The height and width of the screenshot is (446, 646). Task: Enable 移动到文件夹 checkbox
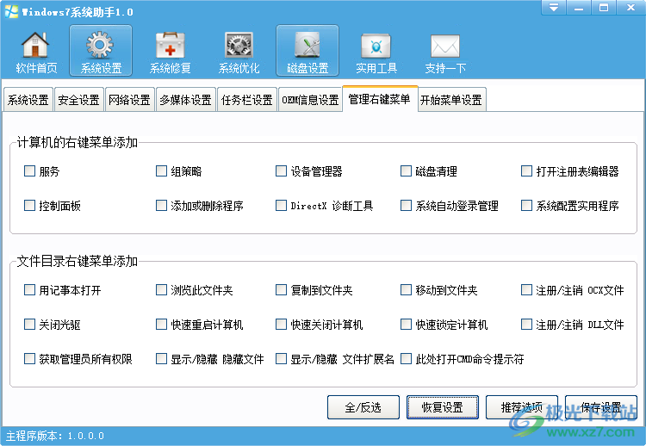pyautogui.click(x=406, y=290)
